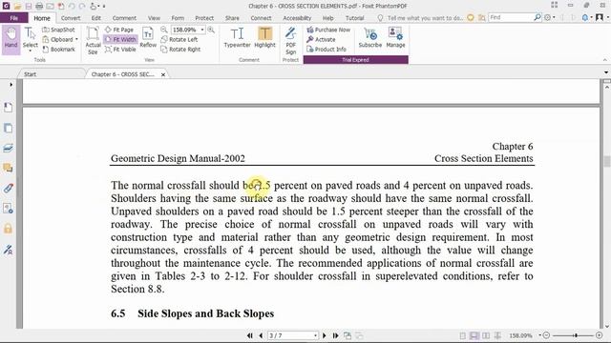This screenshot has width=611, height=343.
Task: Switch to single page view mode
Action: pos(462,335)
